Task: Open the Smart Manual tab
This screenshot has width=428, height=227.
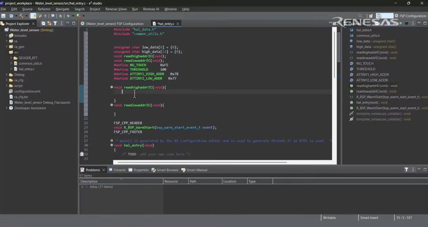Action: coord(194,170)
